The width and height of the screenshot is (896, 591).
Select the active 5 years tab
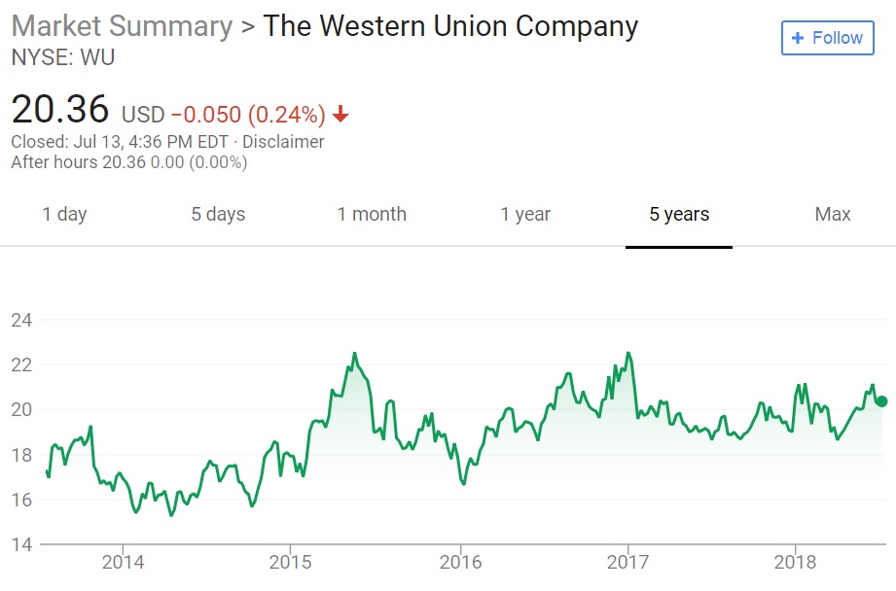point(679,215)
